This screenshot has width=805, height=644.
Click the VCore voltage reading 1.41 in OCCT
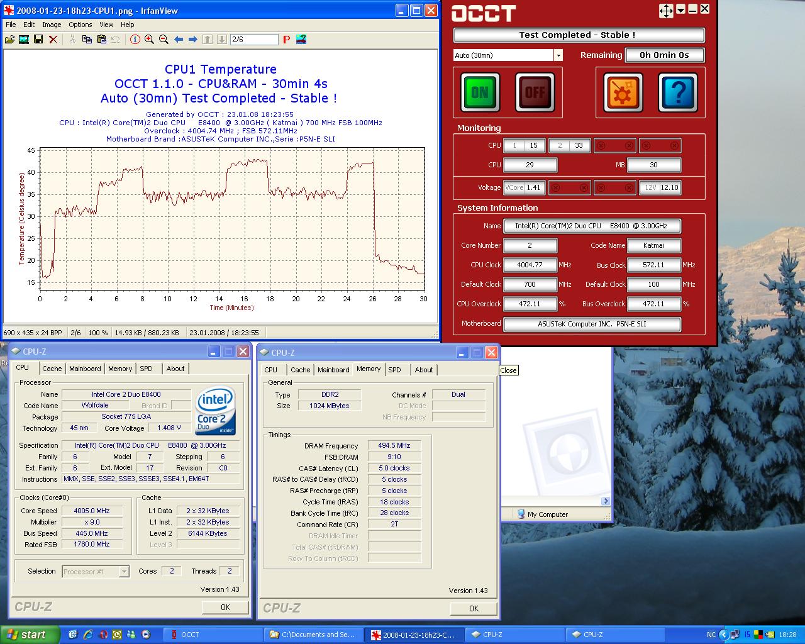click(533, 187)
